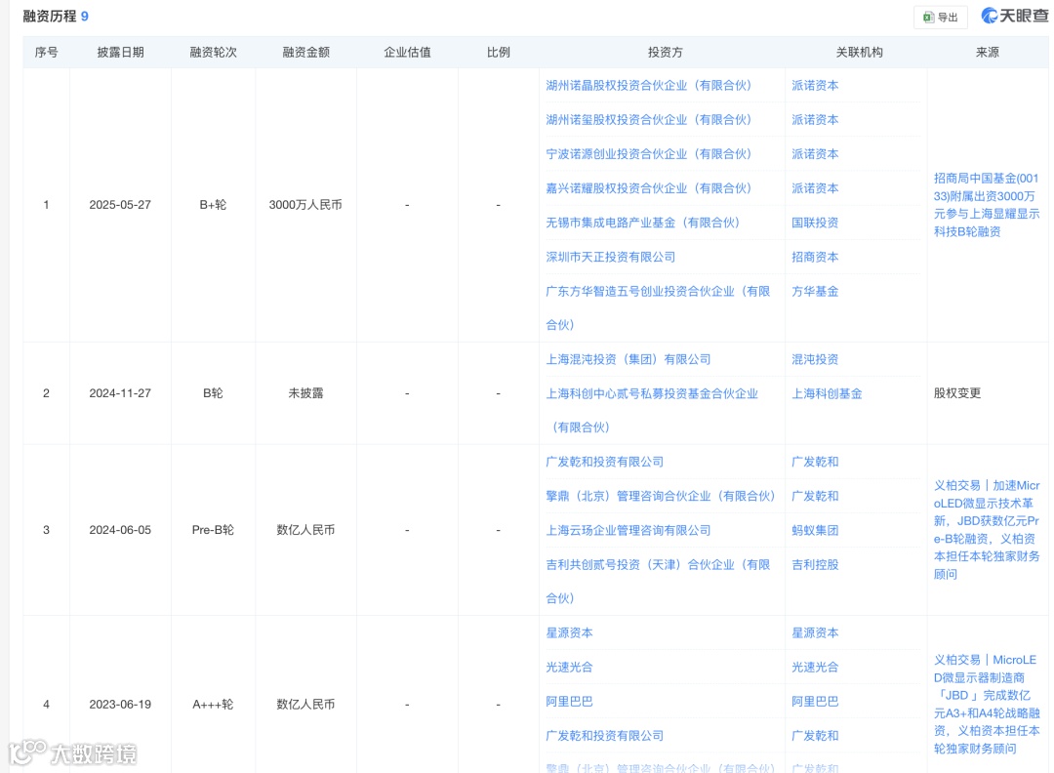The height and width of the screenshot is (773, 1054).
Task: Open source link 招商局中国基金 B轮融资 news
Action: tap(986, 205)
